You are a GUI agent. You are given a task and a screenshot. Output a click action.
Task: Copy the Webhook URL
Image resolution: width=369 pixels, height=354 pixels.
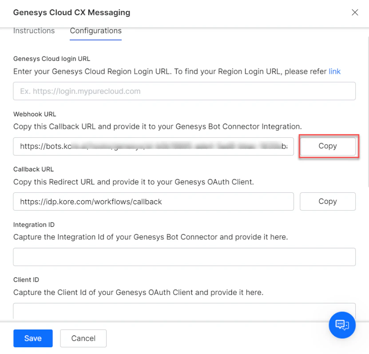click(x=328, y=146)
